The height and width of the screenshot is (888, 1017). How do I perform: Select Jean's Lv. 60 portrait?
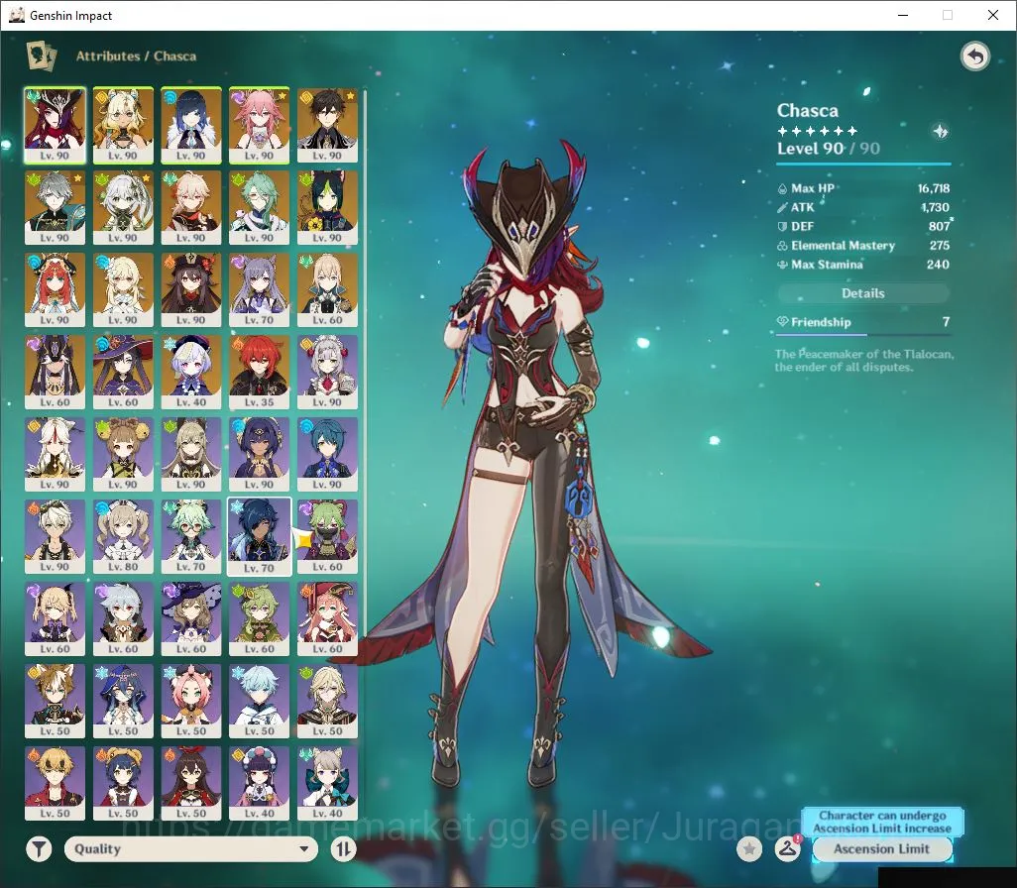[x=327, y=290]
